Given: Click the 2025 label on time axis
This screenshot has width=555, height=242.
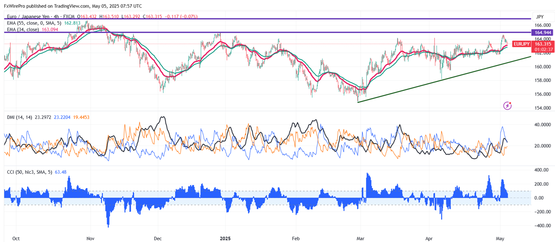Looking at the screenshot, I should 225,238.
